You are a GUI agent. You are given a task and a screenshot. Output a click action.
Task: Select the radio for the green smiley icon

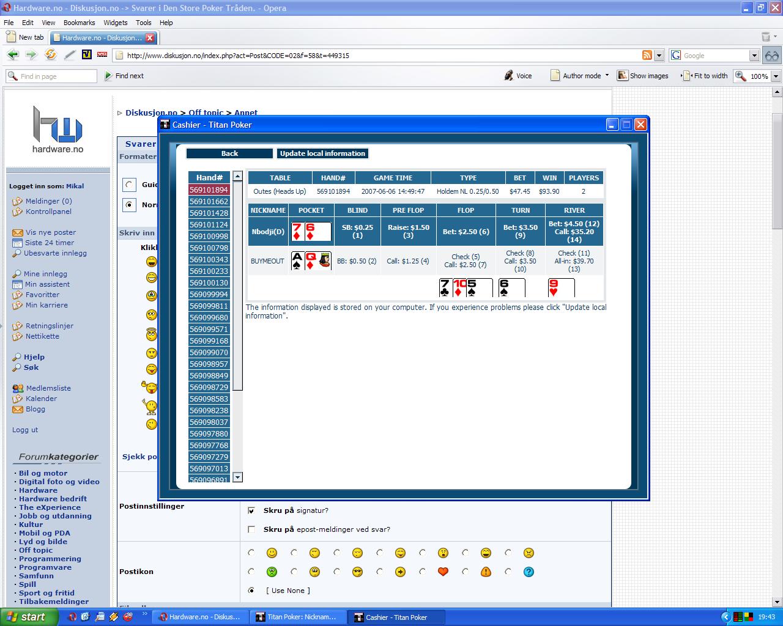(x=251, y=572)
